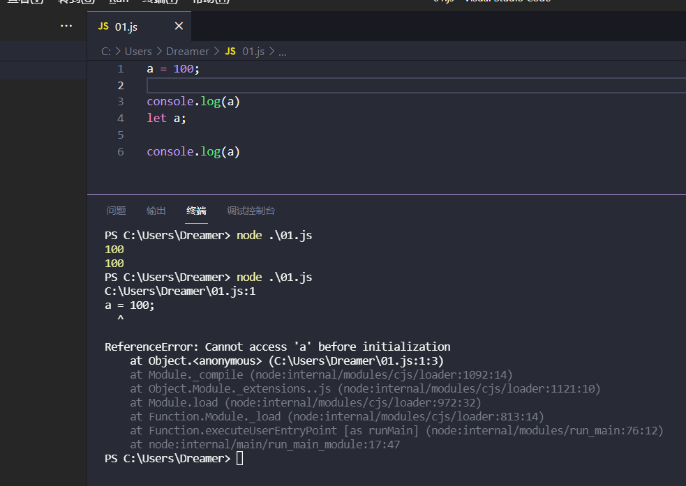This screenshot has width=686, height=486.
Task: Expand the Users breadcrumb folder
Action: click(138, 52)
